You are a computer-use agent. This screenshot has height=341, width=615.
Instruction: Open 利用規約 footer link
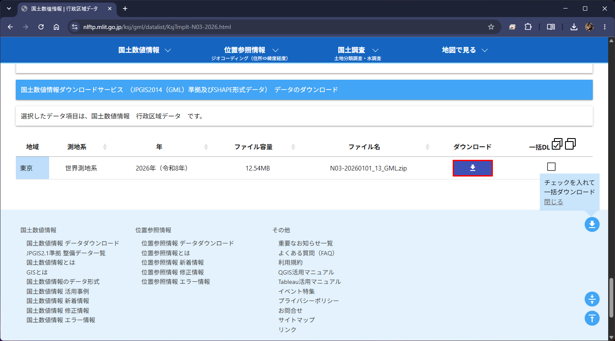click(290, 263)
